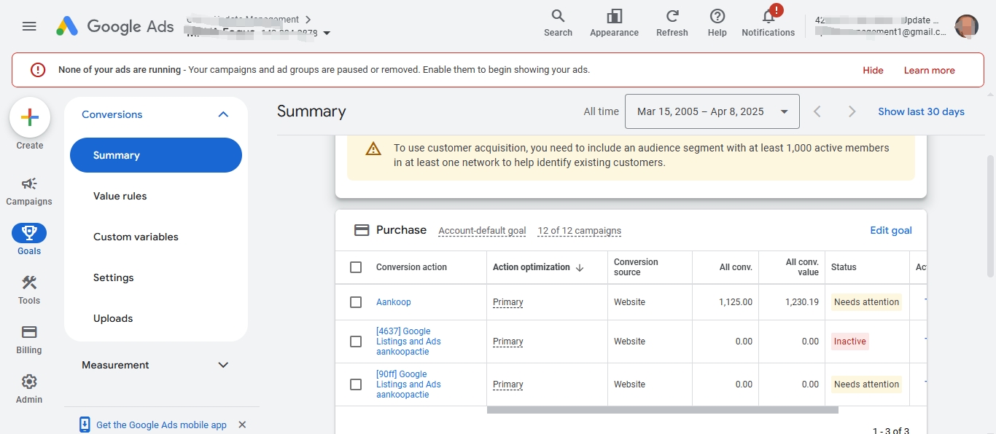Open Admin settings in sidebar

[x=29, y=389]
